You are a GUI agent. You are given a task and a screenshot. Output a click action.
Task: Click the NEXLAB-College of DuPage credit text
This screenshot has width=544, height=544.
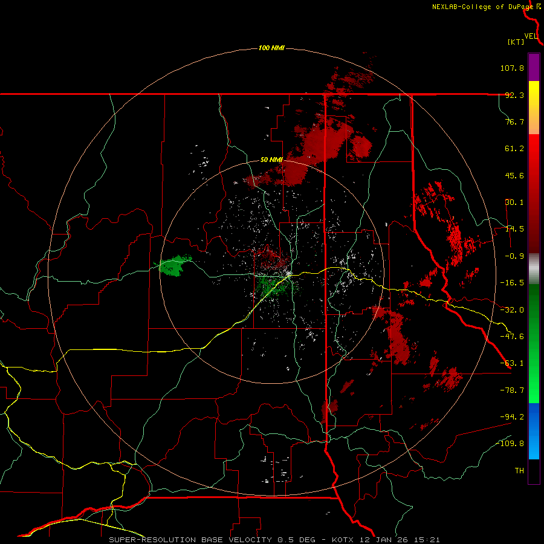483,7
